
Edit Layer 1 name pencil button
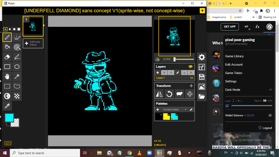tap(178, 73)
